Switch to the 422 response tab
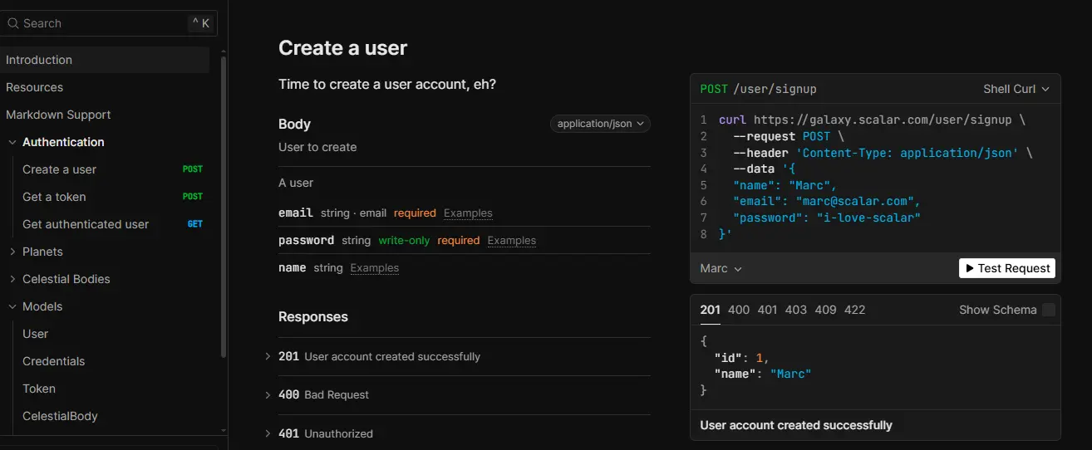 [854, 310]
